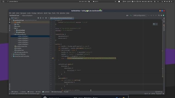The width and height of the screenshot is (175, 98).
Task: Open the Project view dropdown
Action: click(15, 18)
